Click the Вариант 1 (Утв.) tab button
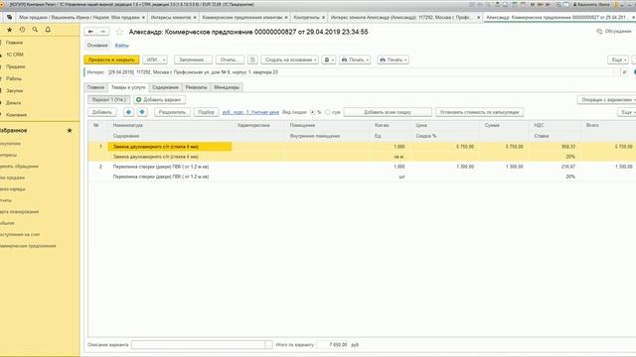This screenshot has height=357, width=636. click(109, 99)
